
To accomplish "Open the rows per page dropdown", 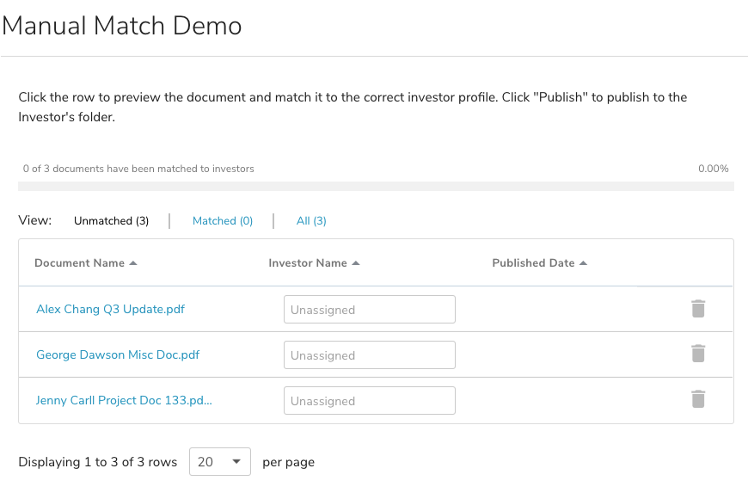I will click(219, 462).
